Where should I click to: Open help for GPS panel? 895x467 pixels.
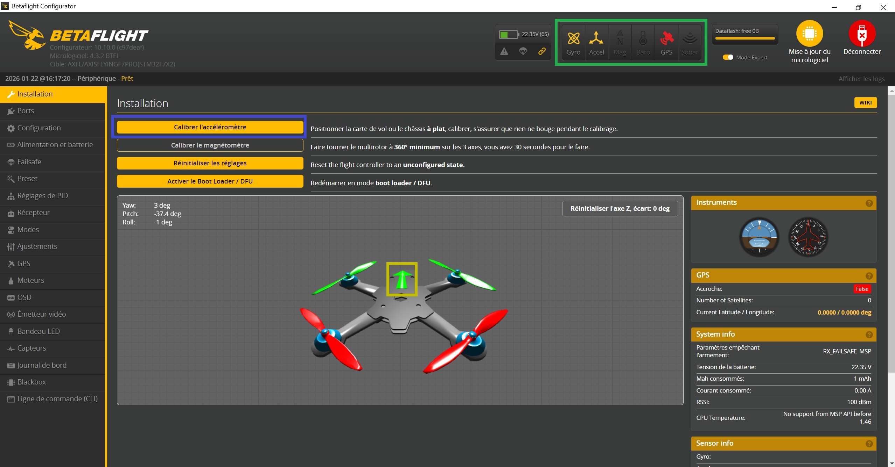[869, 276]
